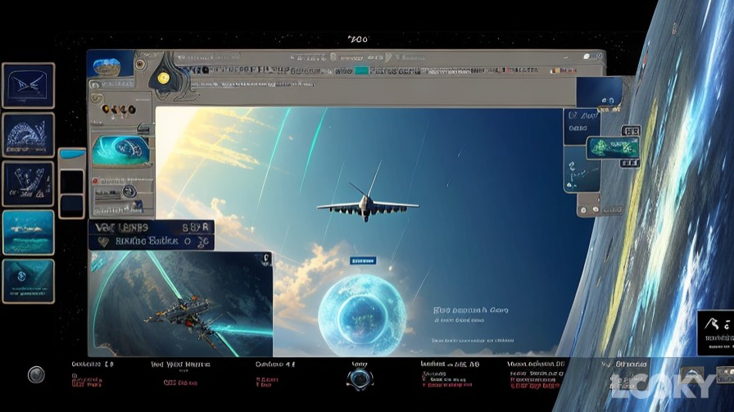The height and width of the screenshot is (412, 734).
Task: Click the cyan tab above the dark squares
Action: (x=72, y=153)
